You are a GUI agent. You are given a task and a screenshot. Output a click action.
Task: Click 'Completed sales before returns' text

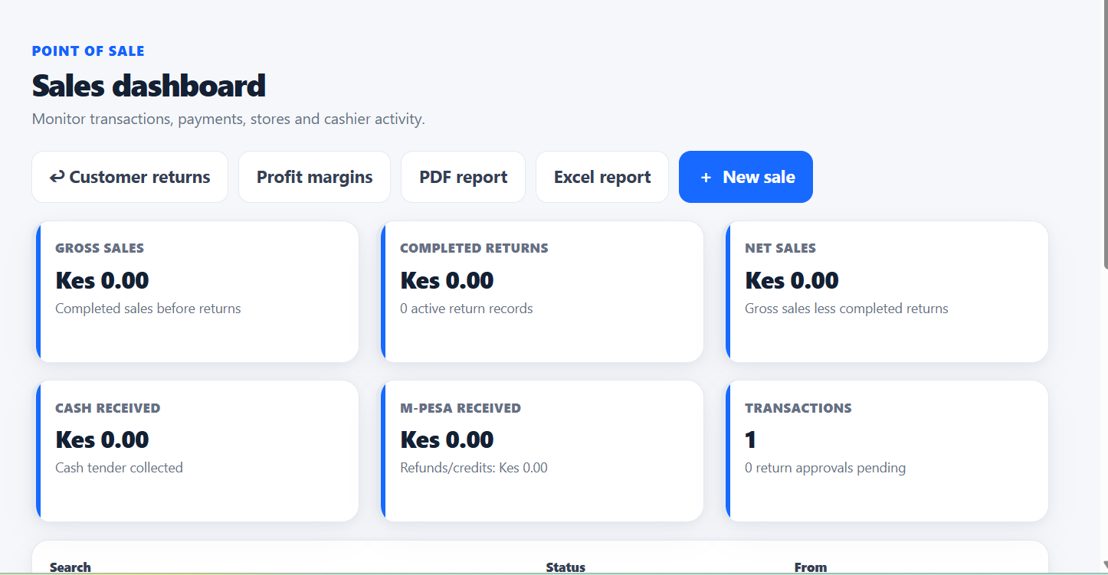[x=148, y=309]
